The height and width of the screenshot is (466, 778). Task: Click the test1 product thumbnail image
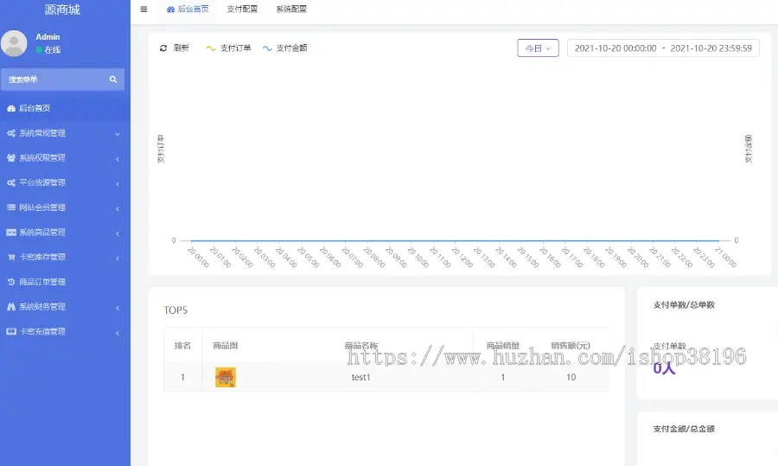pyautogui.click(x=226, y=378)
